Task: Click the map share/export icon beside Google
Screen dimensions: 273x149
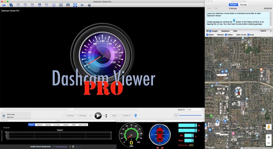Action: 207,31
